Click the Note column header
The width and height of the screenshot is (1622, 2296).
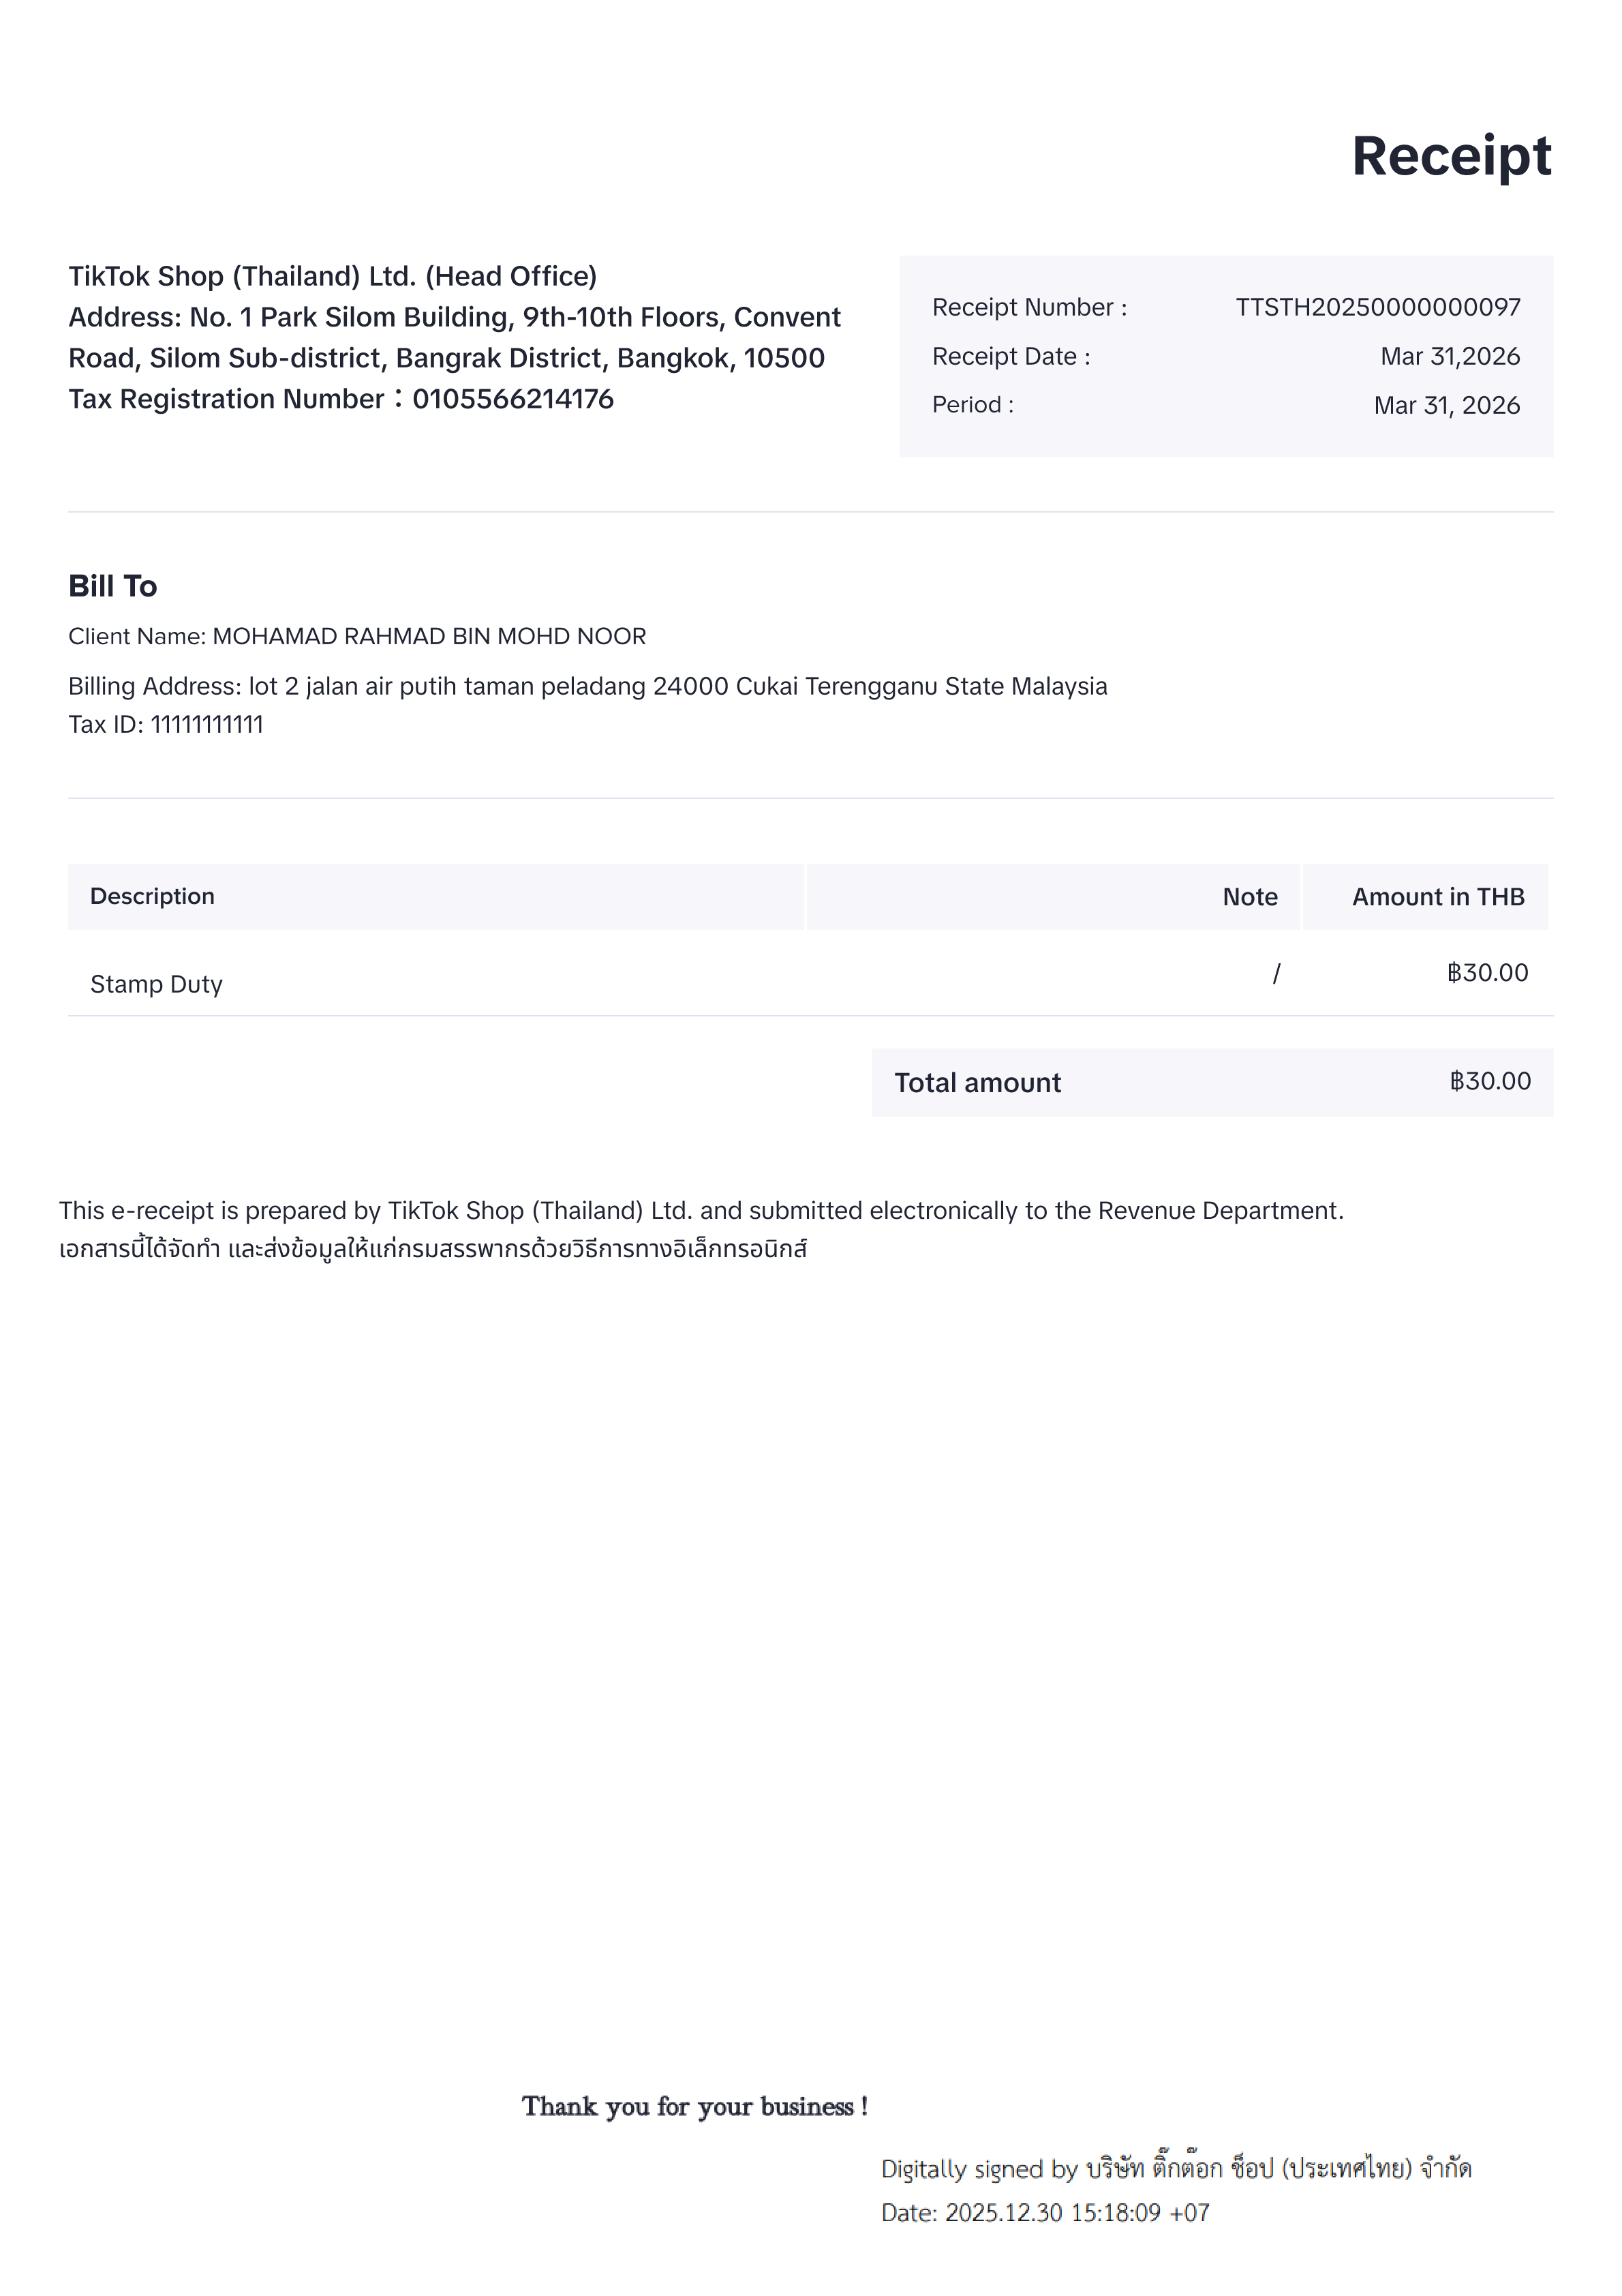coord(1249,897)
